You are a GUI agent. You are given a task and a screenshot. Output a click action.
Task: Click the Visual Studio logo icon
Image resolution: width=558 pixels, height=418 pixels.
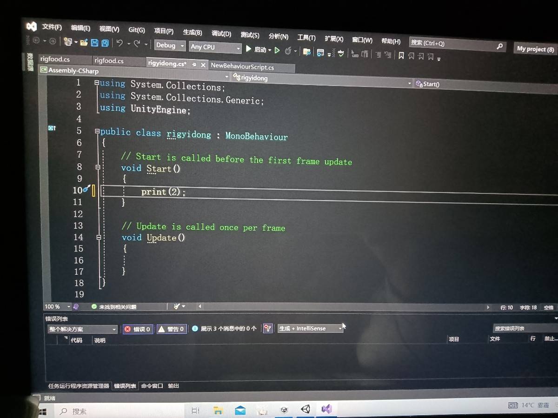(32, 26)
